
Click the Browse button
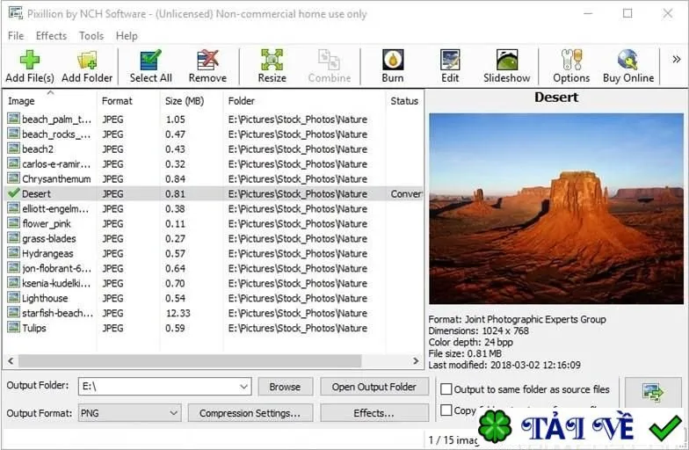[x=285, y=387]
